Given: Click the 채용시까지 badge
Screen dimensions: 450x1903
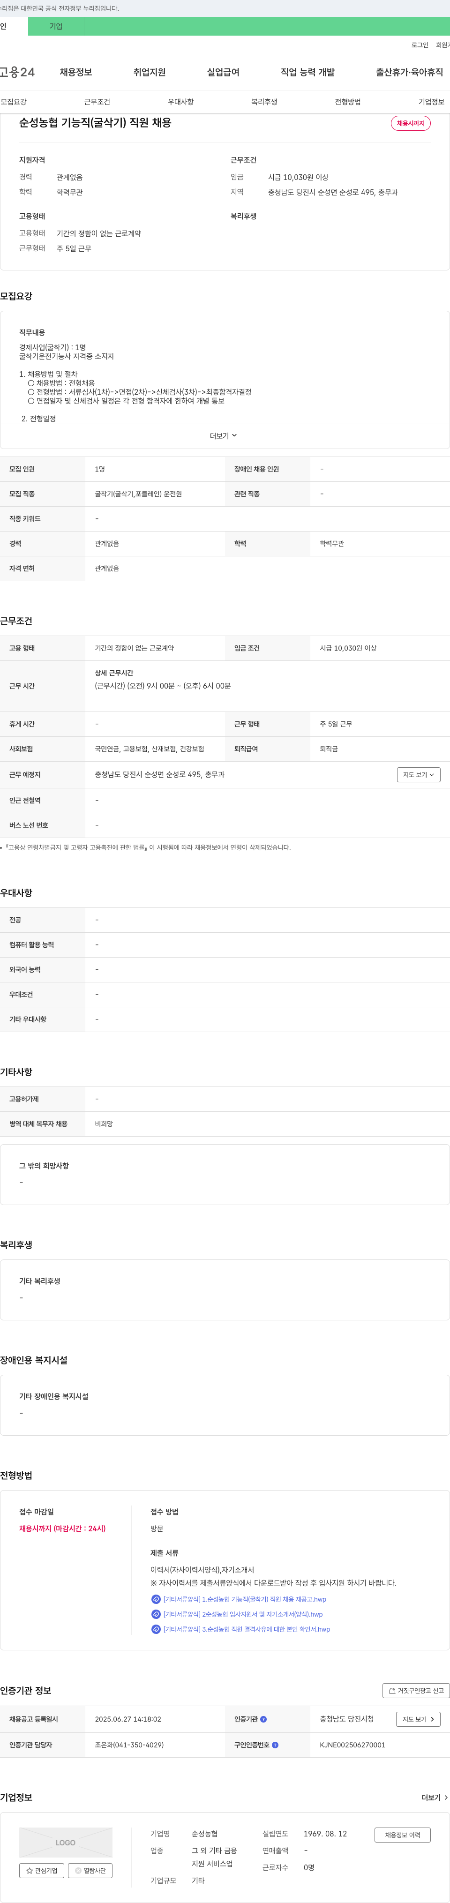Looking at the screenshot, I should pyautogui.click(x=411, y=123).
